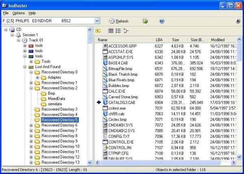Expand Recovered Directory 6 node

tap(31, 125)
